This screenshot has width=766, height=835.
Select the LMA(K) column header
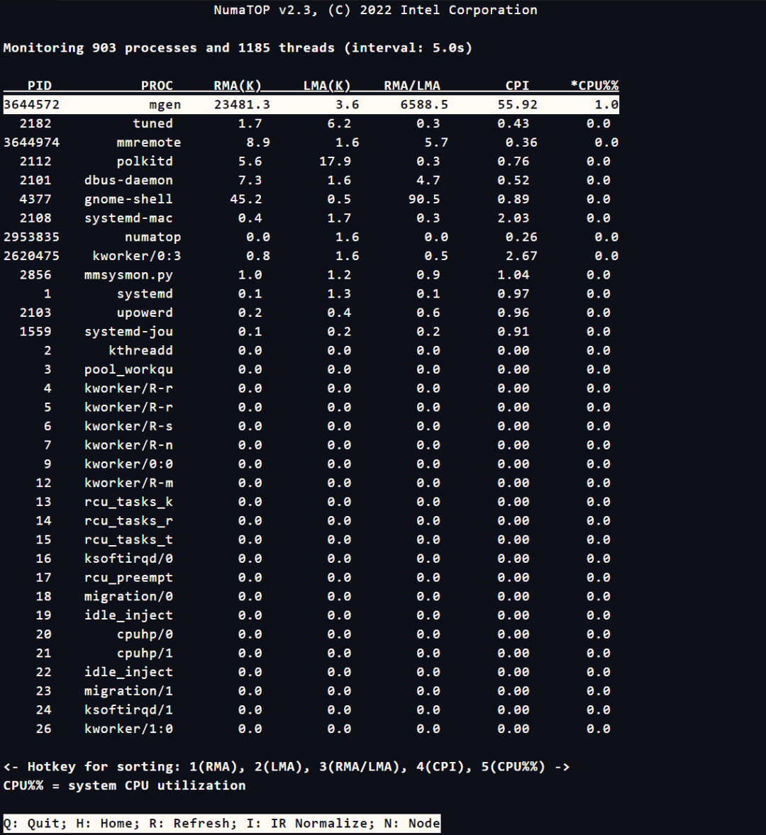point(327,86)
